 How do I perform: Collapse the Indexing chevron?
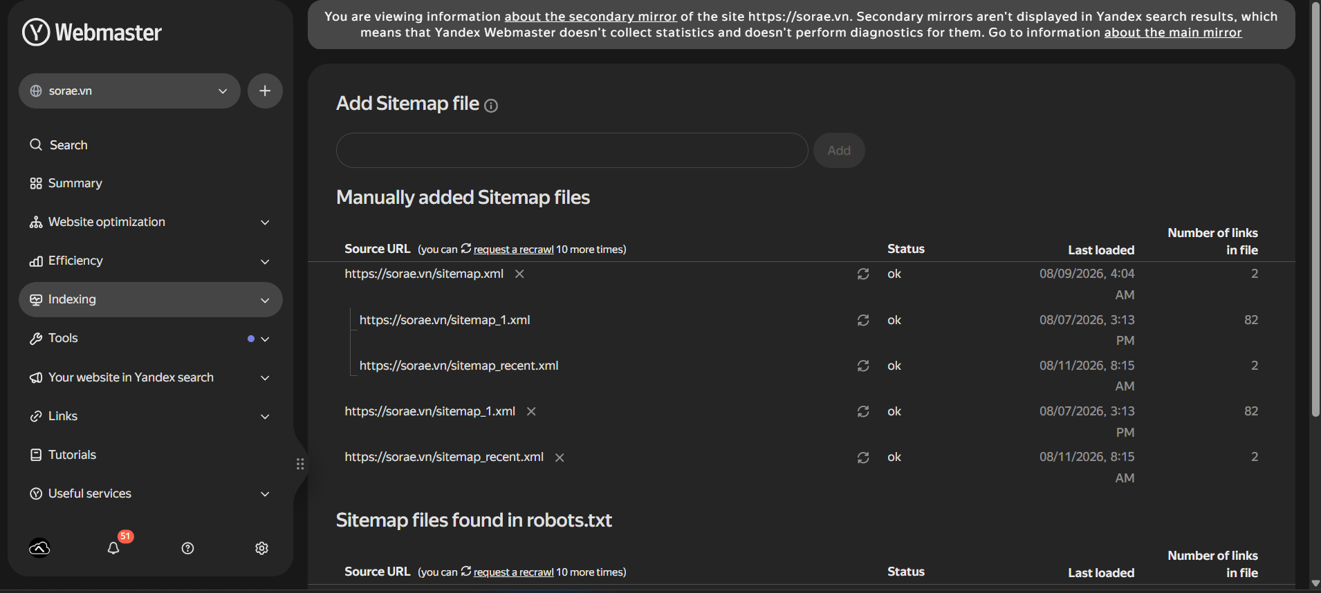coord(265,300)
